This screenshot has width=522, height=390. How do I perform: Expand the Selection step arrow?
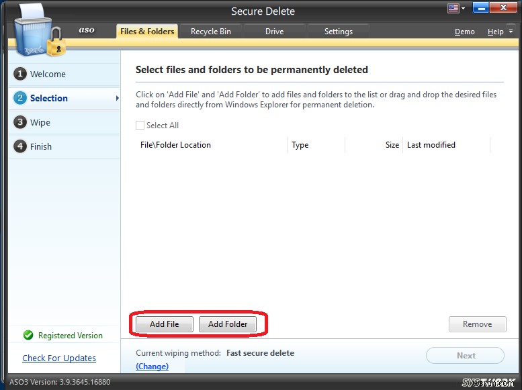pos(117,98)
